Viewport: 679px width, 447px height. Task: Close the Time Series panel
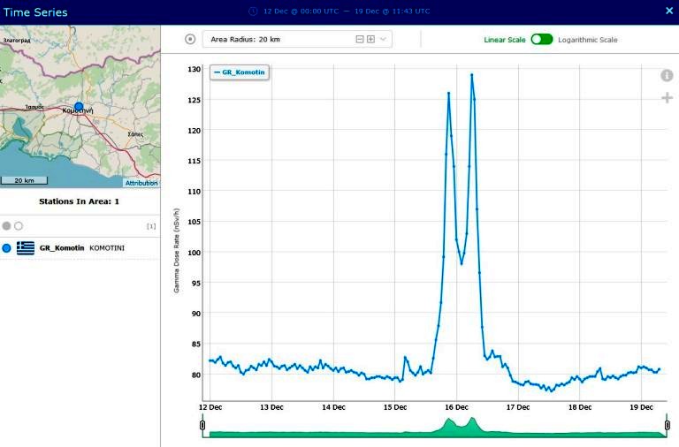click(668, 11)
